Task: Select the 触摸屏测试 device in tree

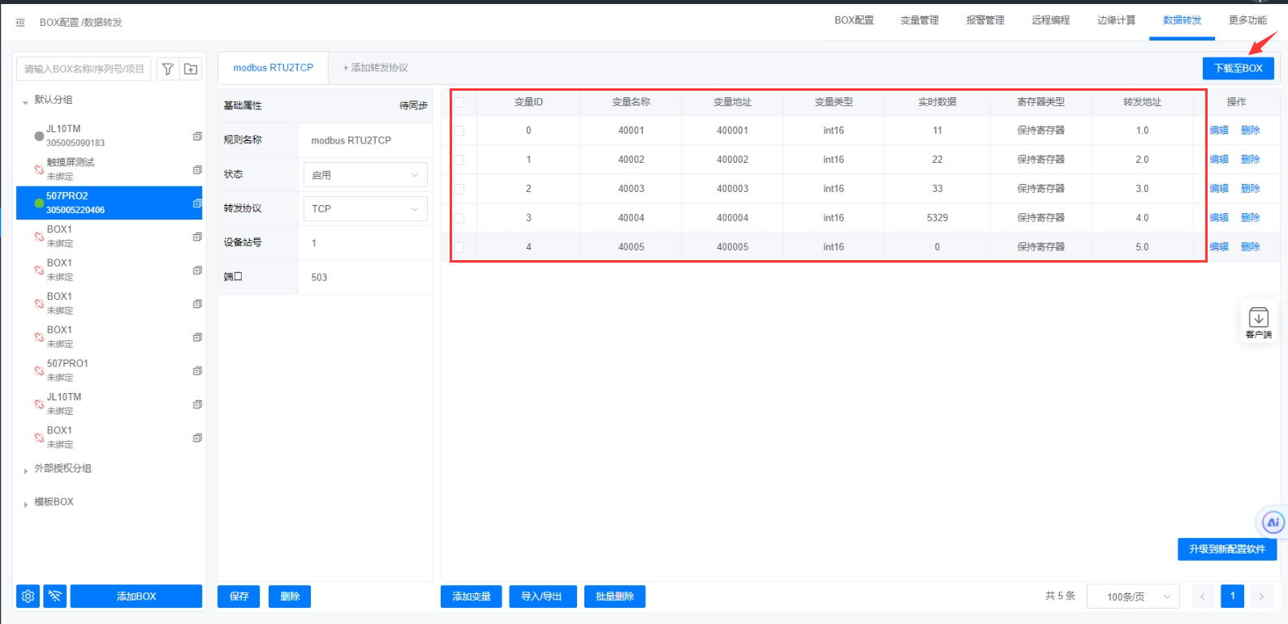Action: [x=110, y=169]
